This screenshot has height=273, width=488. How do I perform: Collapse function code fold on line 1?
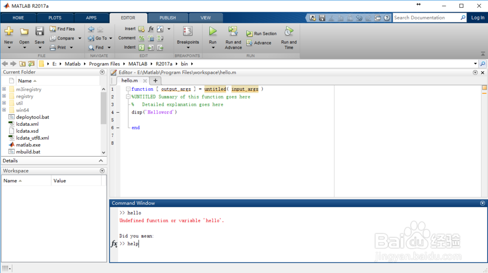(x=128, y=89)
